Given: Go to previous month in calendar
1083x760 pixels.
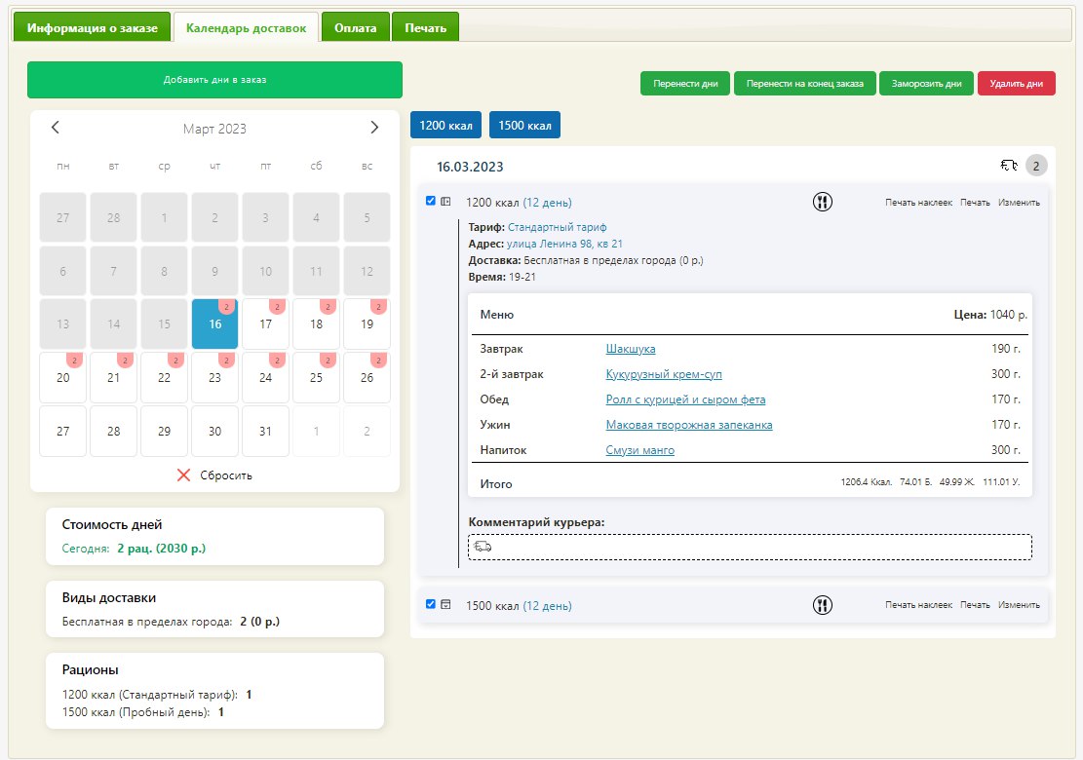Looking at the screenshot, I should (56, 128).
